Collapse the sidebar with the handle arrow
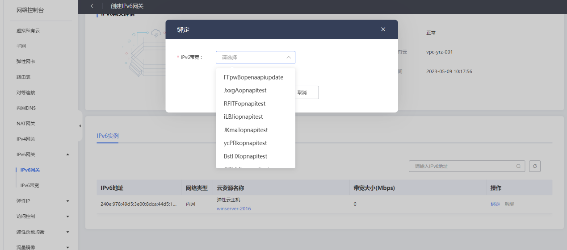Viewport: 567px width, 250px height. 80,126
